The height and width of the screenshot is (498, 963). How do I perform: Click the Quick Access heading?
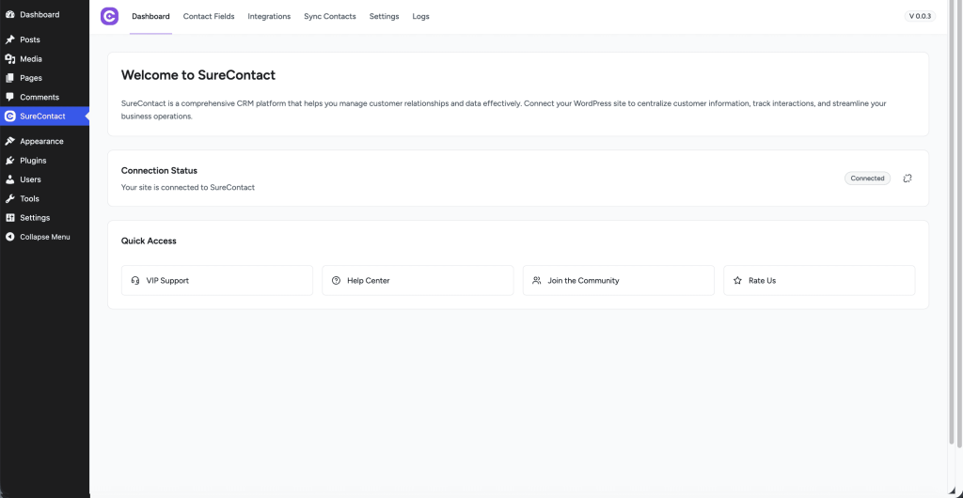click(x=149, y=241)
